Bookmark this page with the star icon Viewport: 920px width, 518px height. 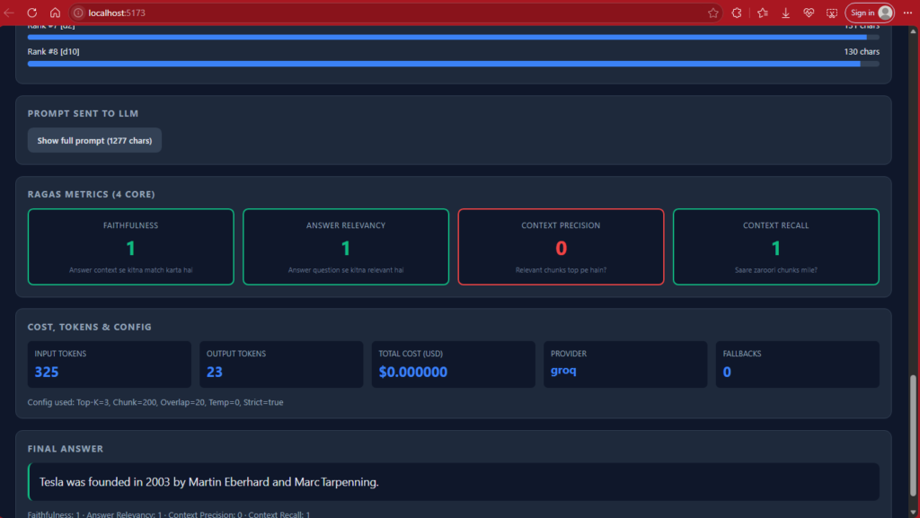(x=712, y=13)
